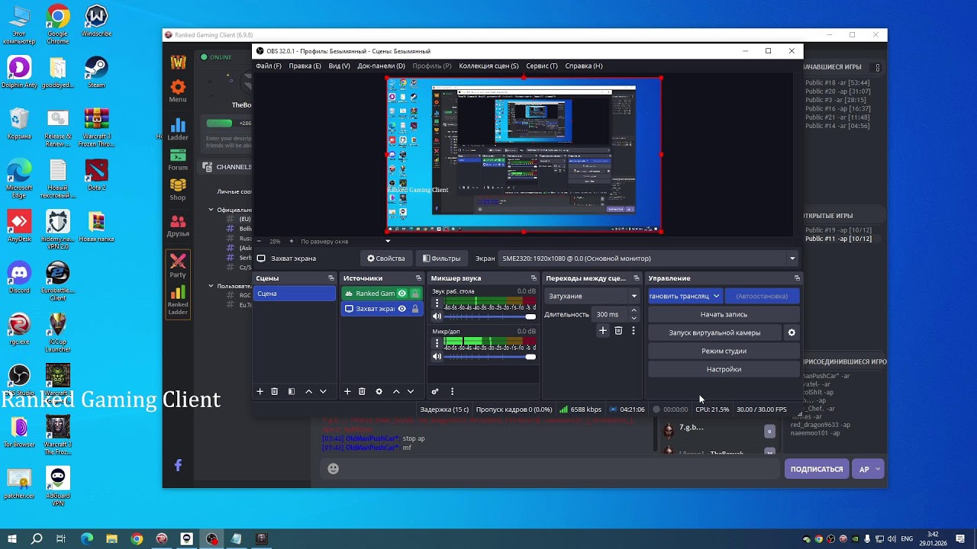The image size is (977, 549).
Task: Open the AP game mode dropdown
Action: click(x=869, y=469)
